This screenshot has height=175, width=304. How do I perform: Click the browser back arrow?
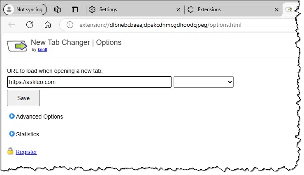(x=12, y=25)
